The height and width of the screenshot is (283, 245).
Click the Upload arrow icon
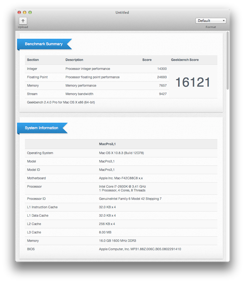[x=23, y=21]
